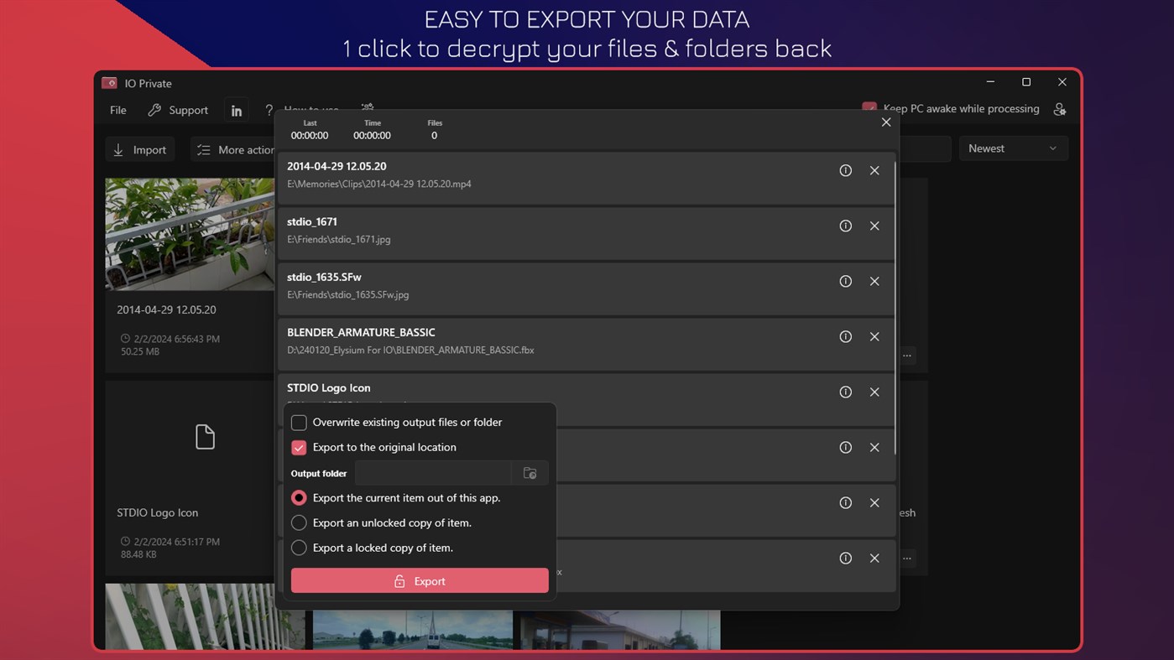Screen dimensions: 1174x660
Task: Click STDIO Logo Icon card title in gallery
Action: click(x=158, y=512)
